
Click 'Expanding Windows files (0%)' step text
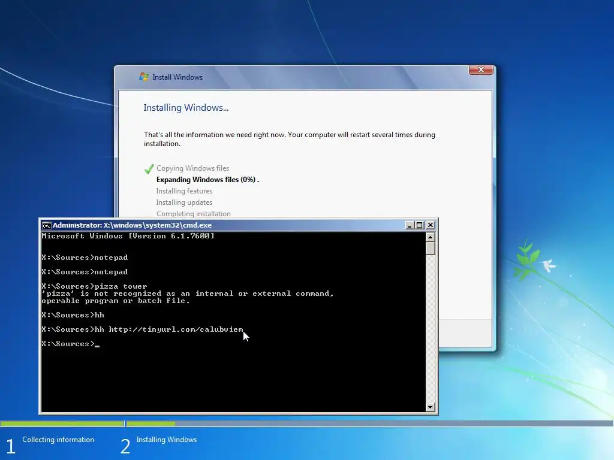click(x=206, y=180)
